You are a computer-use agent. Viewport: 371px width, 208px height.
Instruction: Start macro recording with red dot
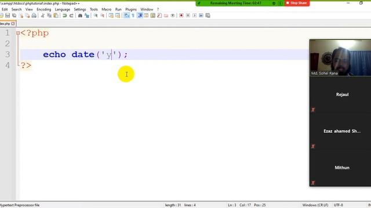[181, 16]
